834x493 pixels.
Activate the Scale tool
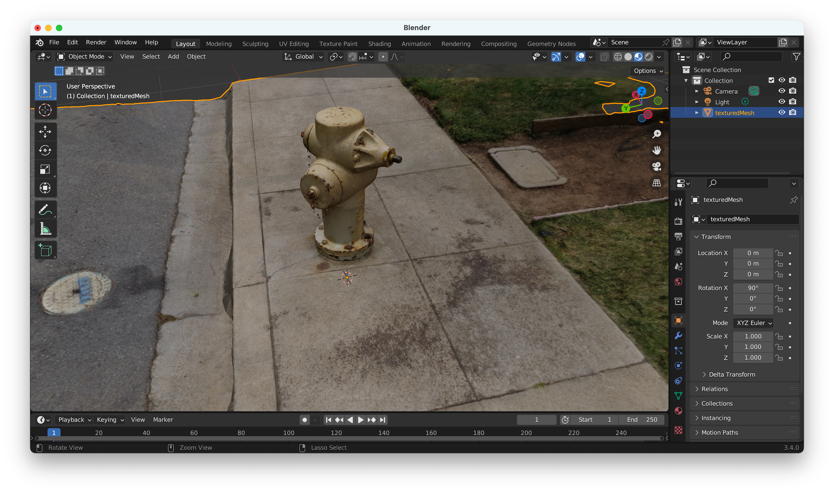click(45, 169)
